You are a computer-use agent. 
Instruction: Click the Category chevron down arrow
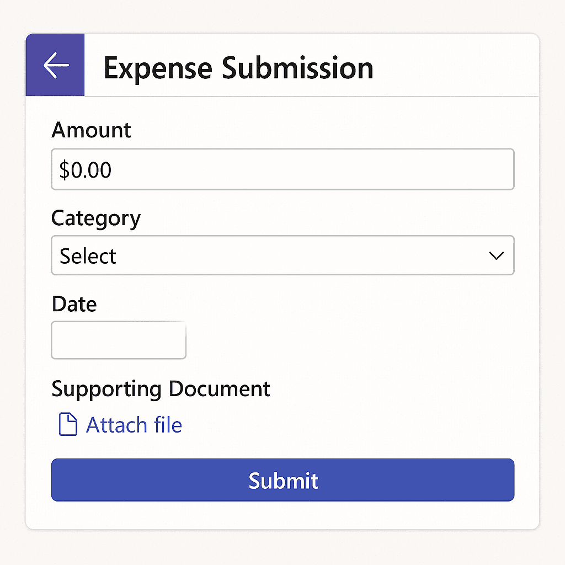(x=496, y=255)
